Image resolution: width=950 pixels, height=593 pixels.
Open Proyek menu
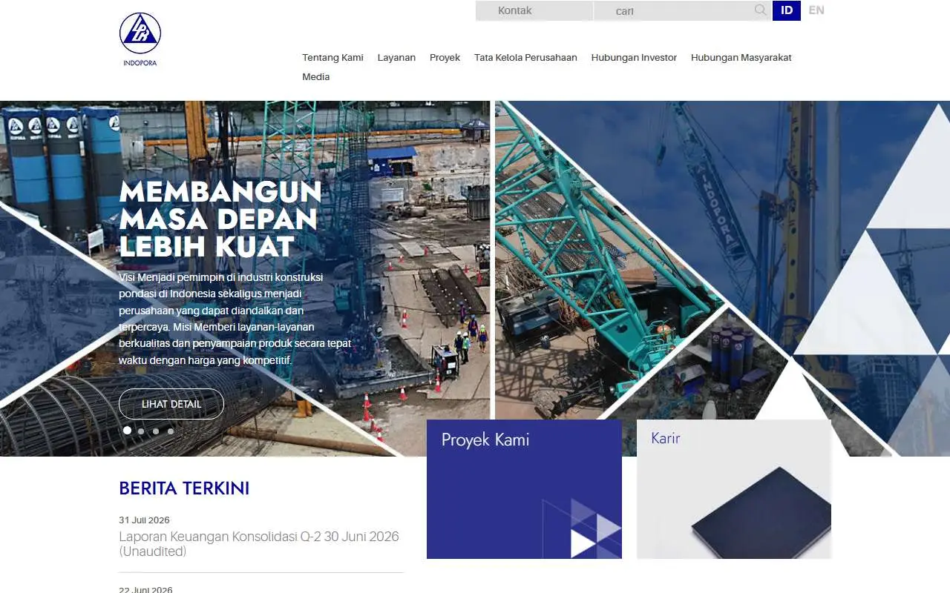tap(445, 58)
